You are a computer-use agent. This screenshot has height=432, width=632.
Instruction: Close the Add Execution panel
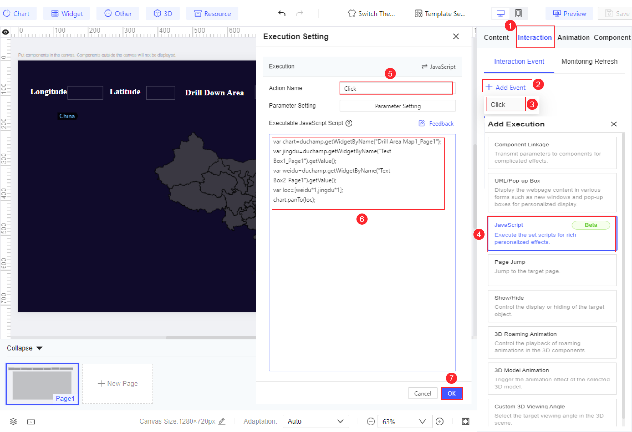[x=614, y=124]
